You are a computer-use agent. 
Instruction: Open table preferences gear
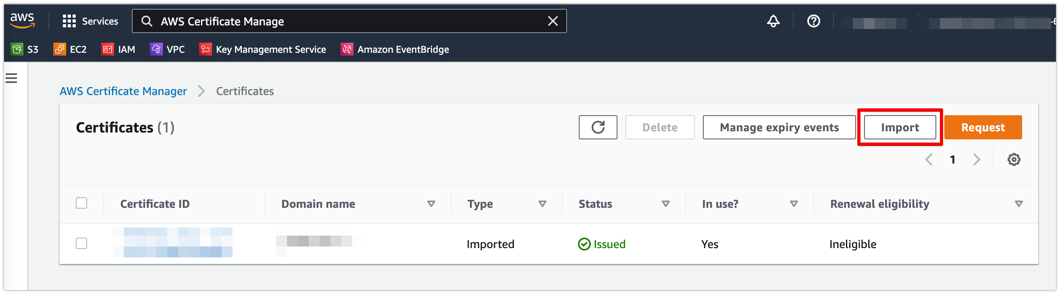(x=1014, y=159)
